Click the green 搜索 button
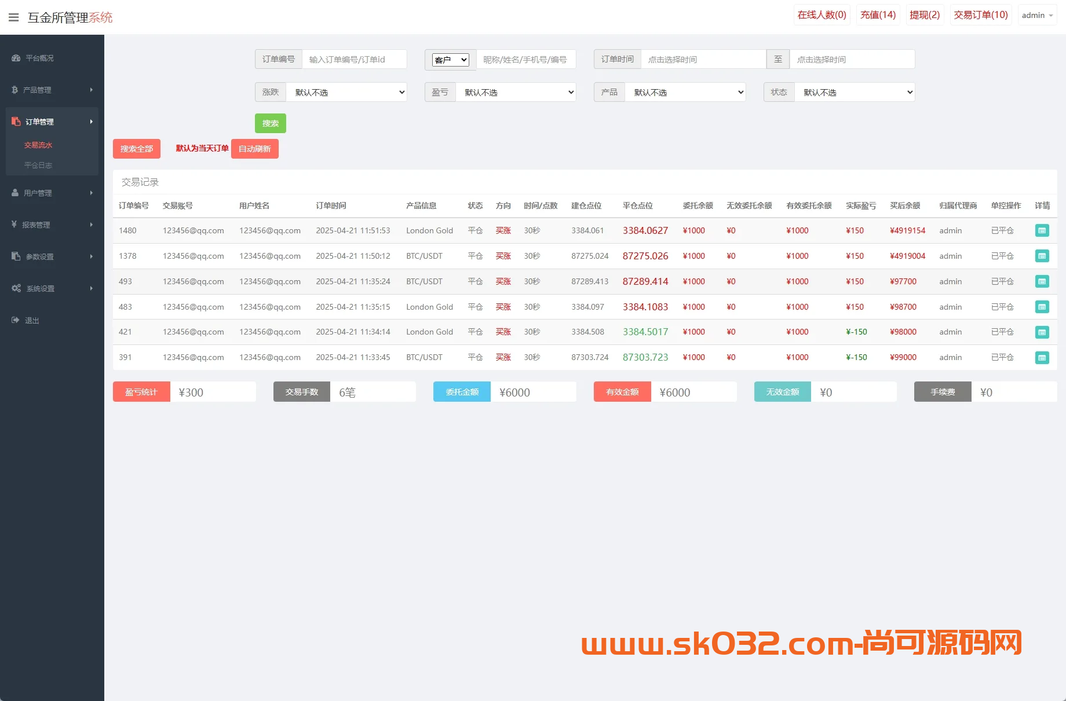 pyautogui.click(x=270, y=123)
